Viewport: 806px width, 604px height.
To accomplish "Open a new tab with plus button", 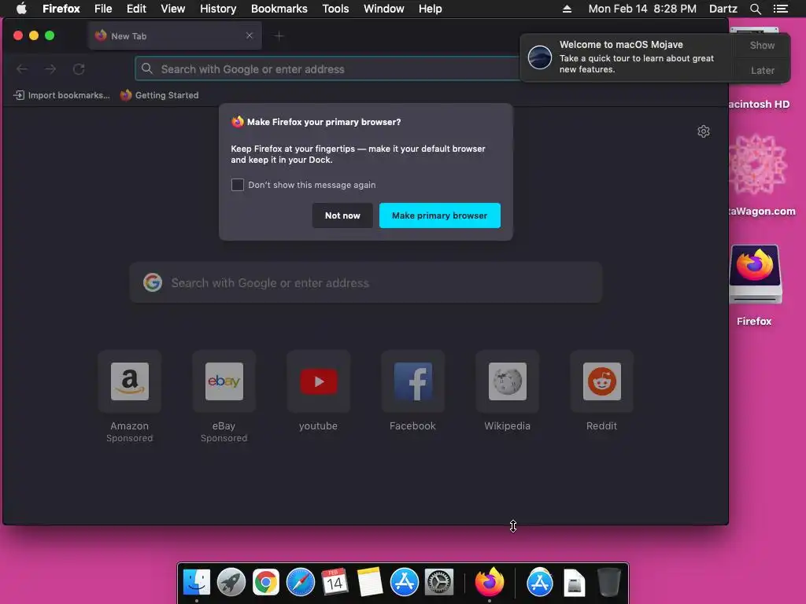I will tap(279, 36).
